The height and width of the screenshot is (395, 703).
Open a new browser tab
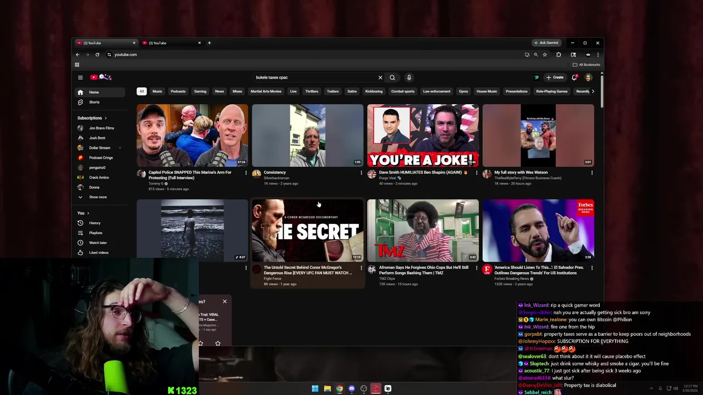coord(209,43)
